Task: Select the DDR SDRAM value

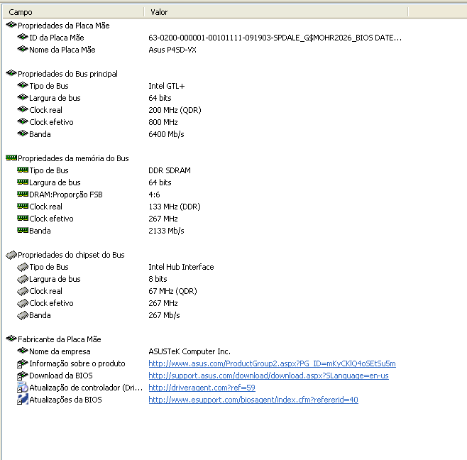Action: click(170, 170)
